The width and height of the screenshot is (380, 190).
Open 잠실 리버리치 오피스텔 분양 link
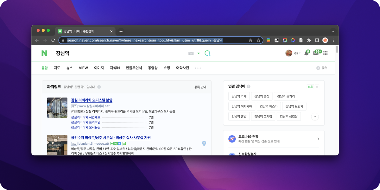(92, 100)
